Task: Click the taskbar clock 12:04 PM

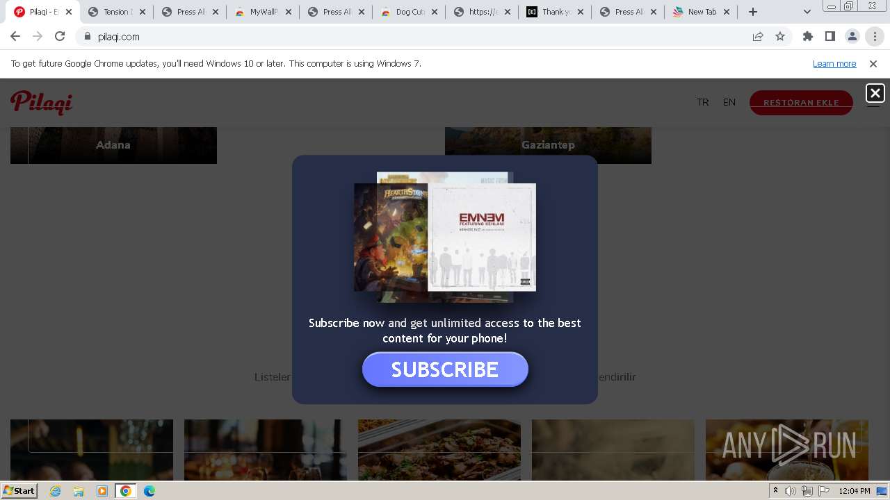Action: (855, 491)
